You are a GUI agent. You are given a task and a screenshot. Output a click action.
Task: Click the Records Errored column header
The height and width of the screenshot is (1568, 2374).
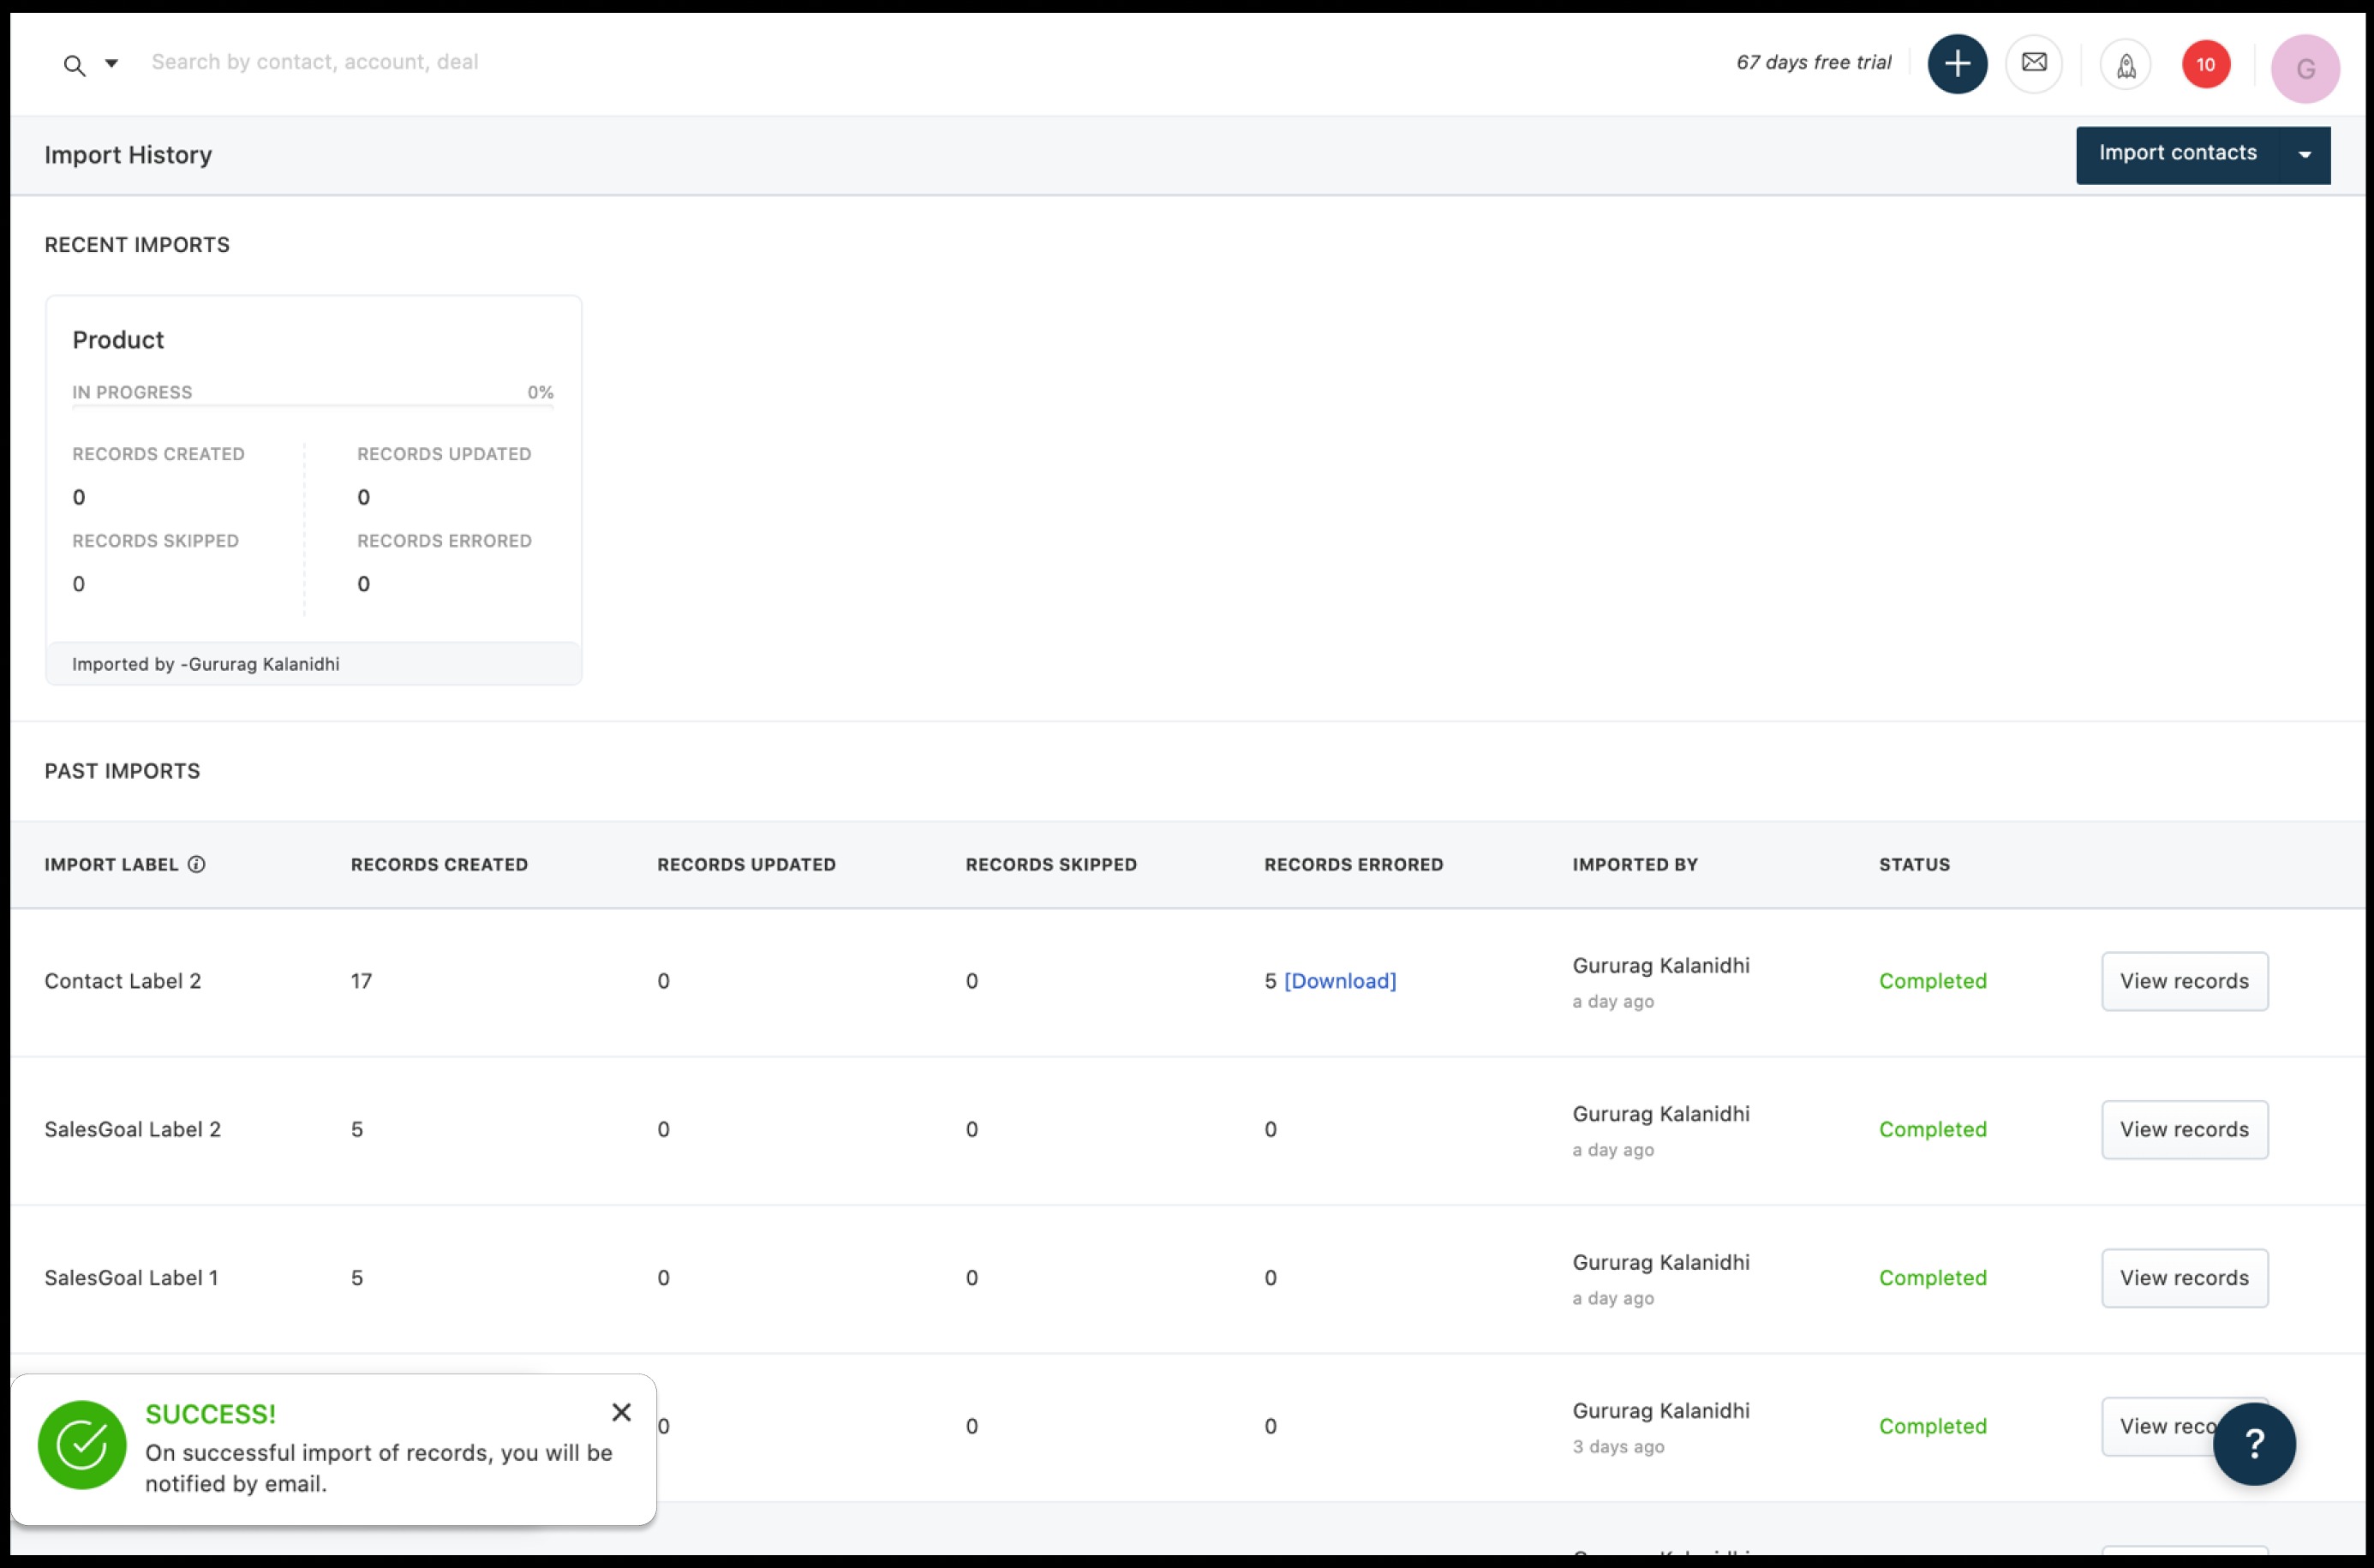[x=1354, y=864]
